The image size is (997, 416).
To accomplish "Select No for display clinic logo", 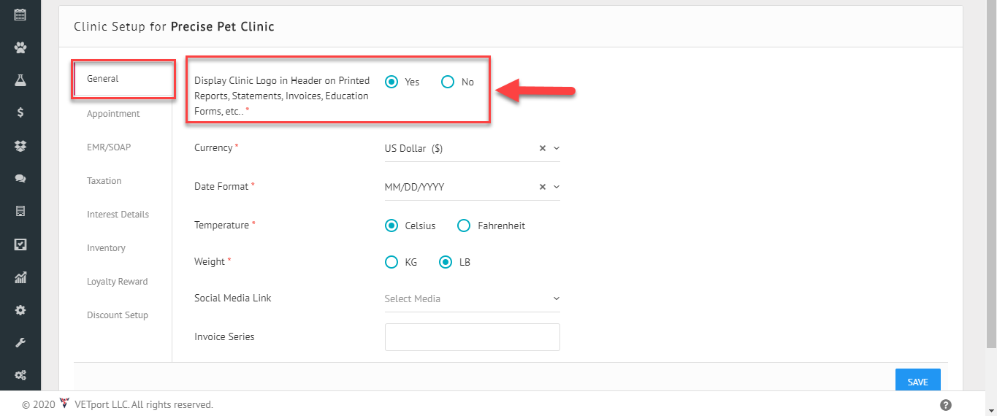I will click(448, 82).
